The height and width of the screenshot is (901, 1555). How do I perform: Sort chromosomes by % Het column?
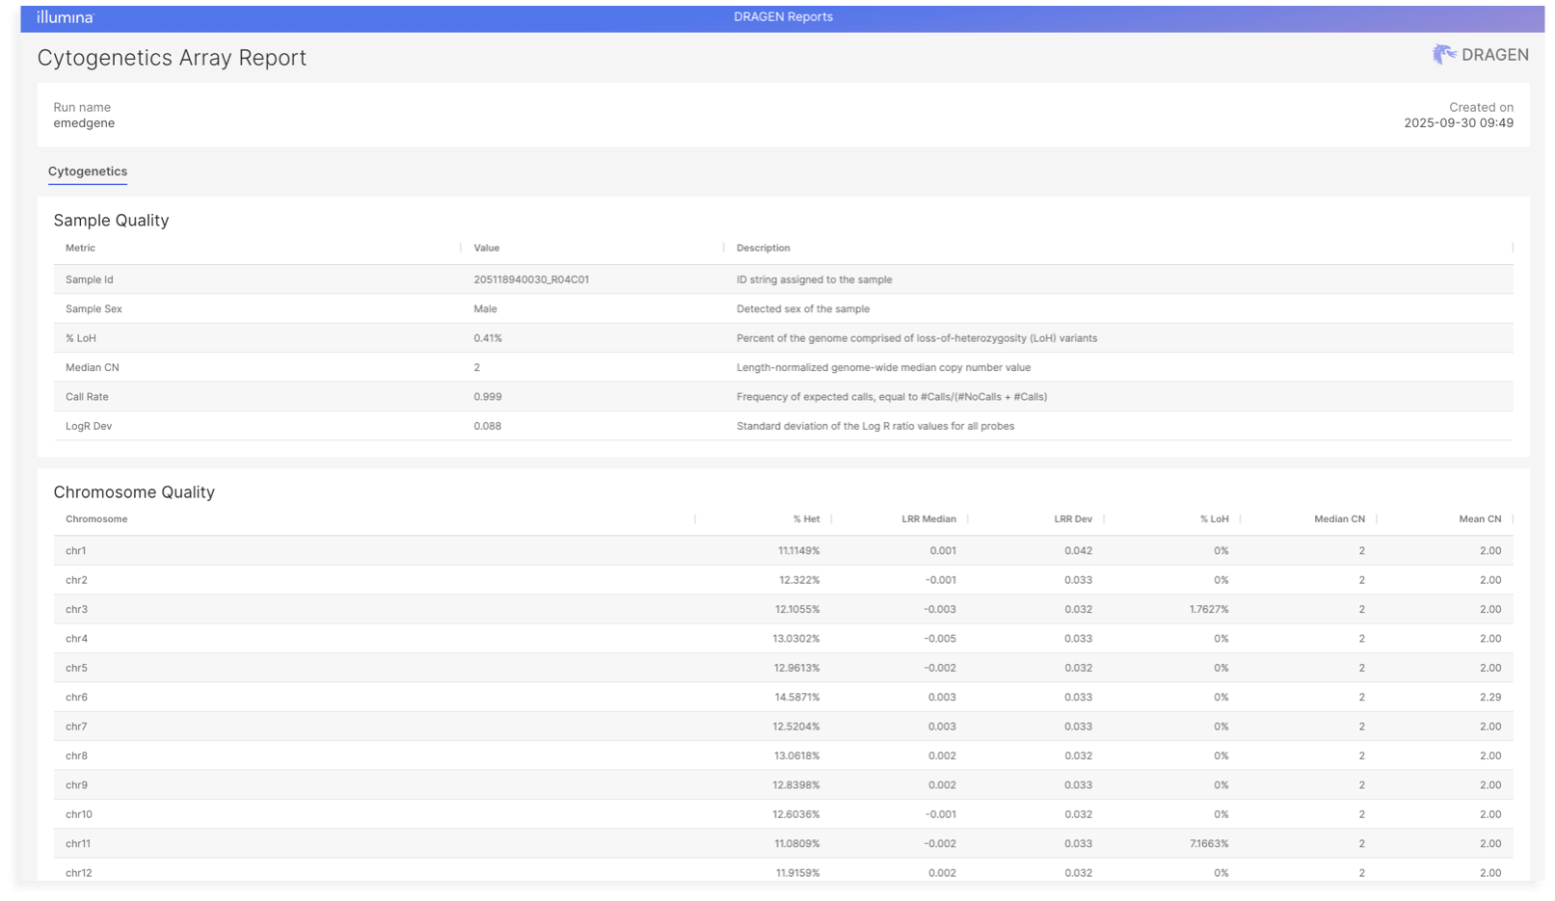click(x=806, y=519)
